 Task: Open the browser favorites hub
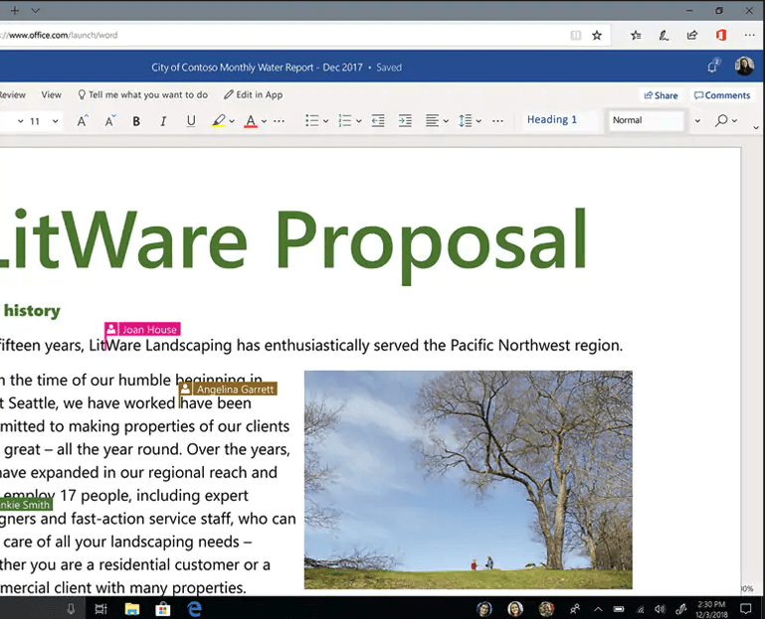(636, 35)
